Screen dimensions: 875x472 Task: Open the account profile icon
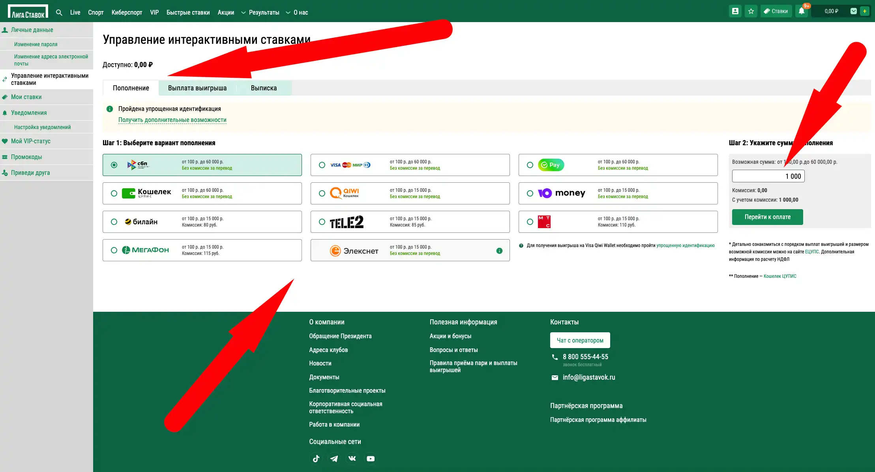click(735, 11)
